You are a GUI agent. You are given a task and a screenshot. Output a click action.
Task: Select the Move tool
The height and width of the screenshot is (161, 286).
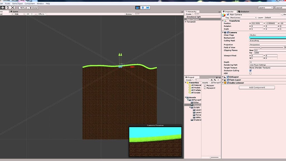(3, 8)
